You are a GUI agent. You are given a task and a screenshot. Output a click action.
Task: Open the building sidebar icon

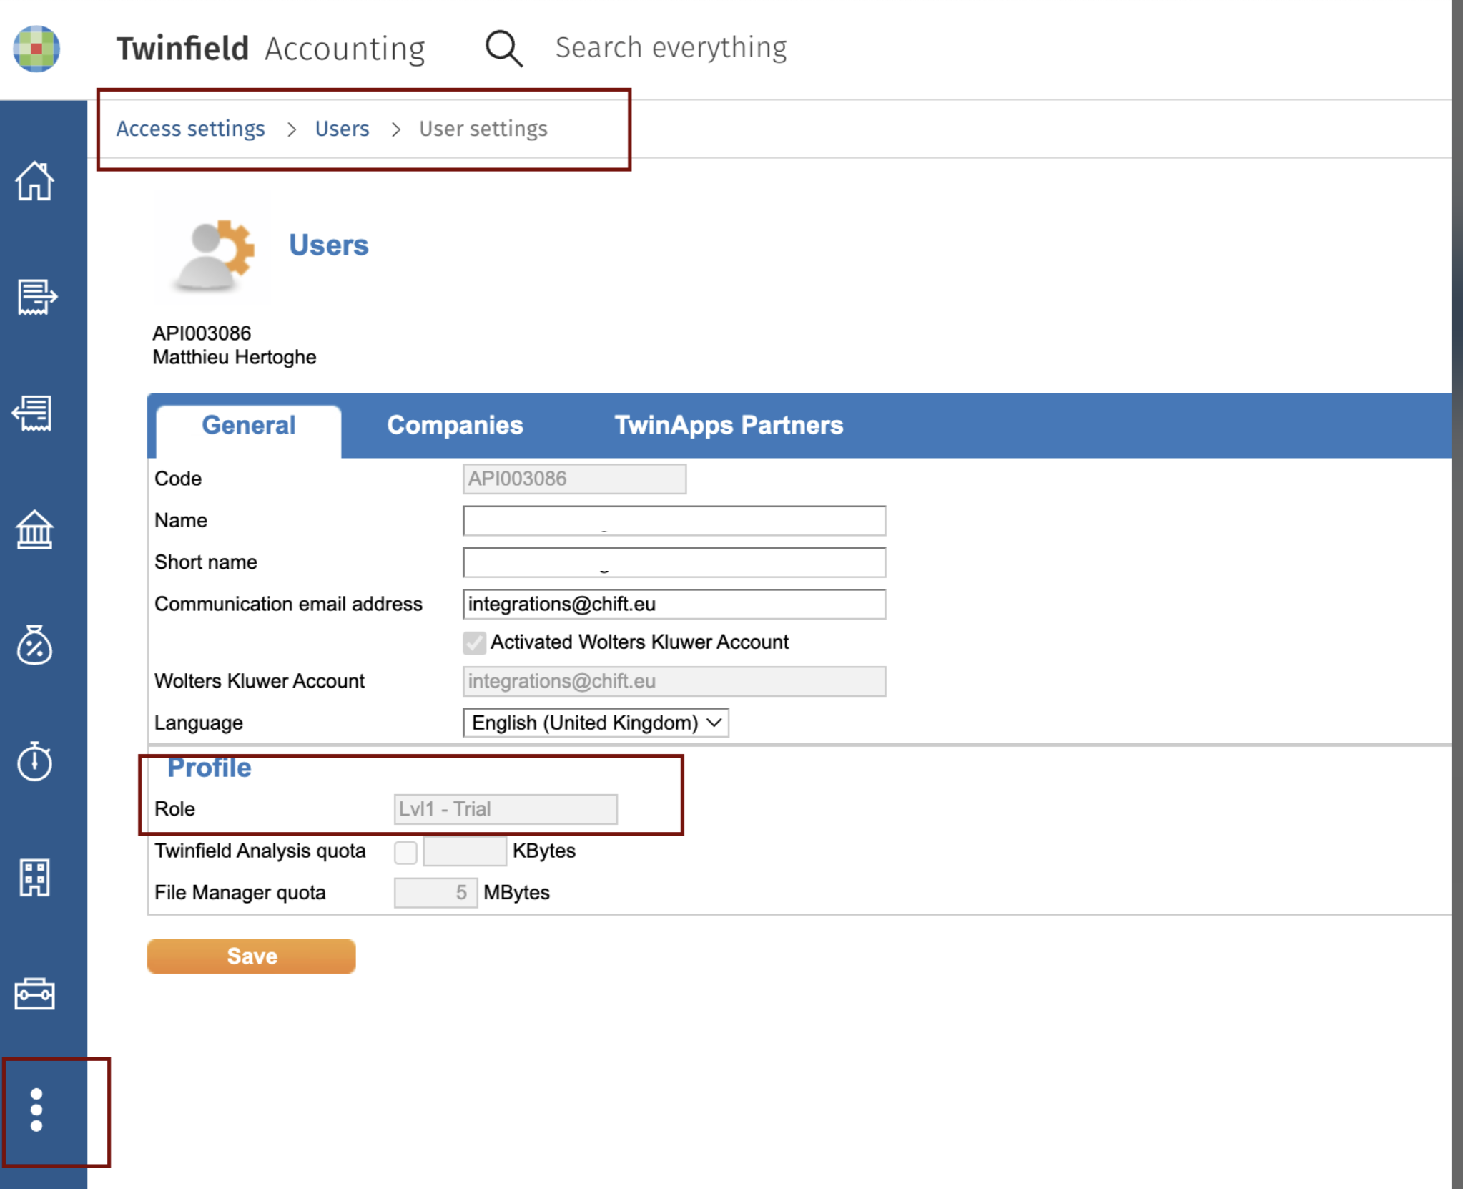(x=34, y=878)
